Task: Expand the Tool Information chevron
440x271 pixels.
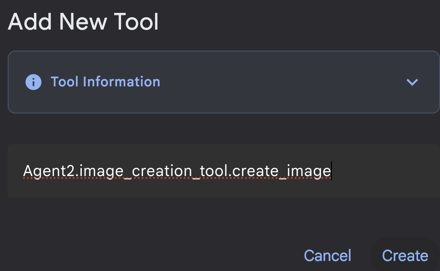Action: coord(412,82)
